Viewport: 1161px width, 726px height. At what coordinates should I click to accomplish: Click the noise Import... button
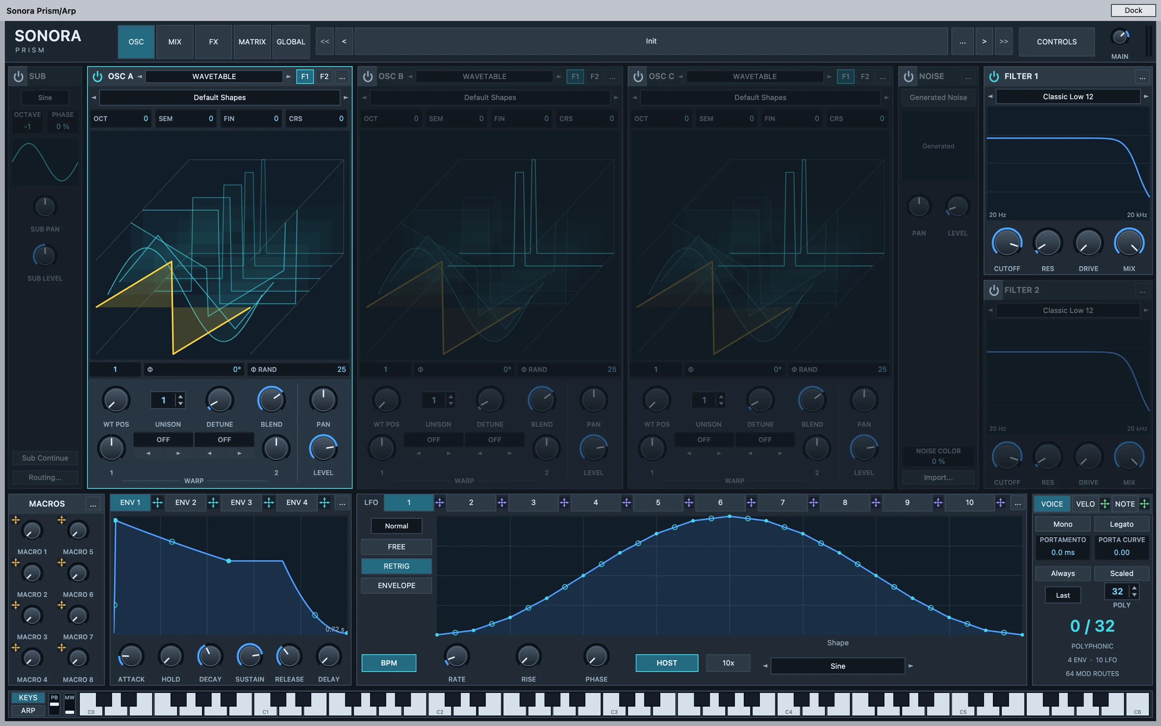(x=938, y=477)
